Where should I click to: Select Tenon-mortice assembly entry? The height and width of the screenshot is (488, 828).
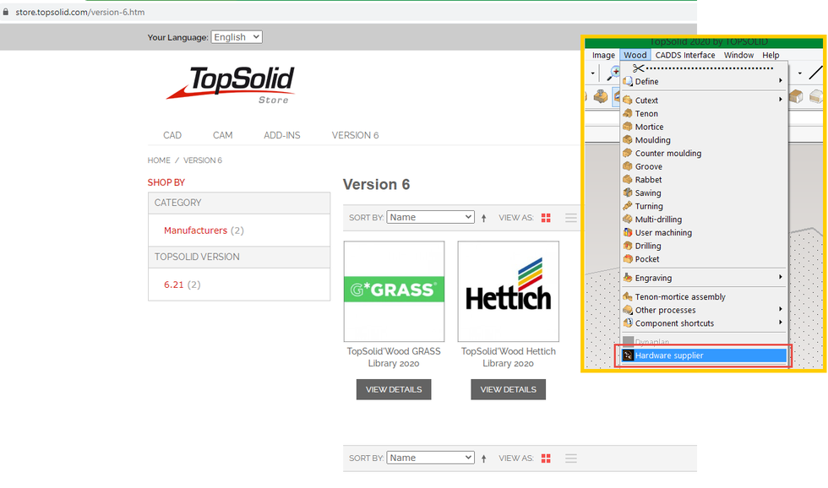pyautogui.click(x=704, y=297)
